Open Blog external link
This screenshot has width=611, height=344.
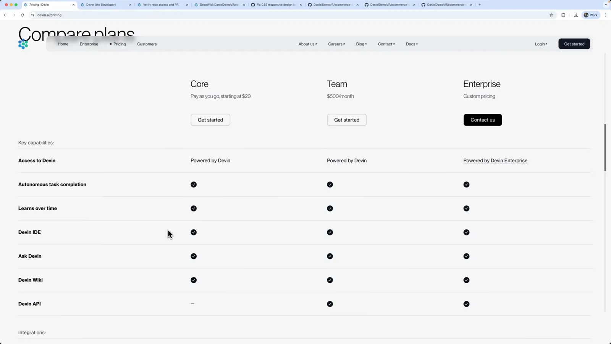(x=361, y=44)
